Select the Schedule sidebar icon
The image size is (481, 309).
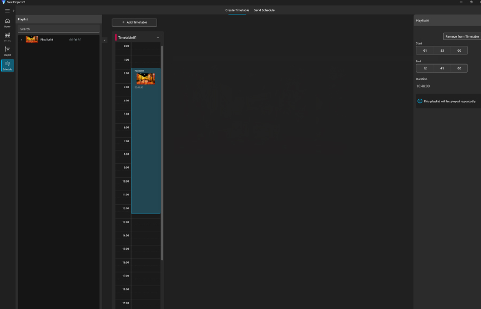point(7,65)
